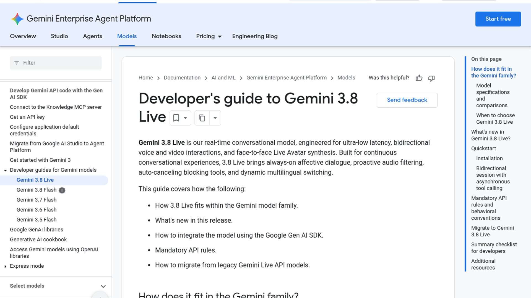Open Gemini 3.8 Flash in sidebar
Viewport: 531px width, 298px height.
(x=37, y=190)
